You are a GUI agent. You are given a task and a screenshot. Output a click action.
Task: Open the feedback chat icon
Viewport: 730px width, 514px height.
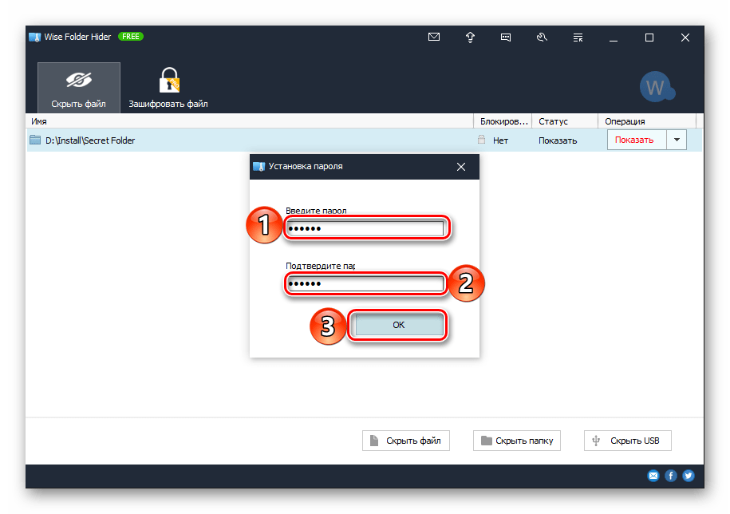click(506, 37)
